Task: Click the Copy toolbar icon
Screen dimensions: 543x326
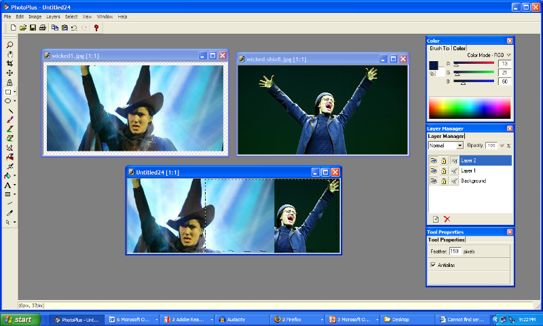Action: point(55,28)
